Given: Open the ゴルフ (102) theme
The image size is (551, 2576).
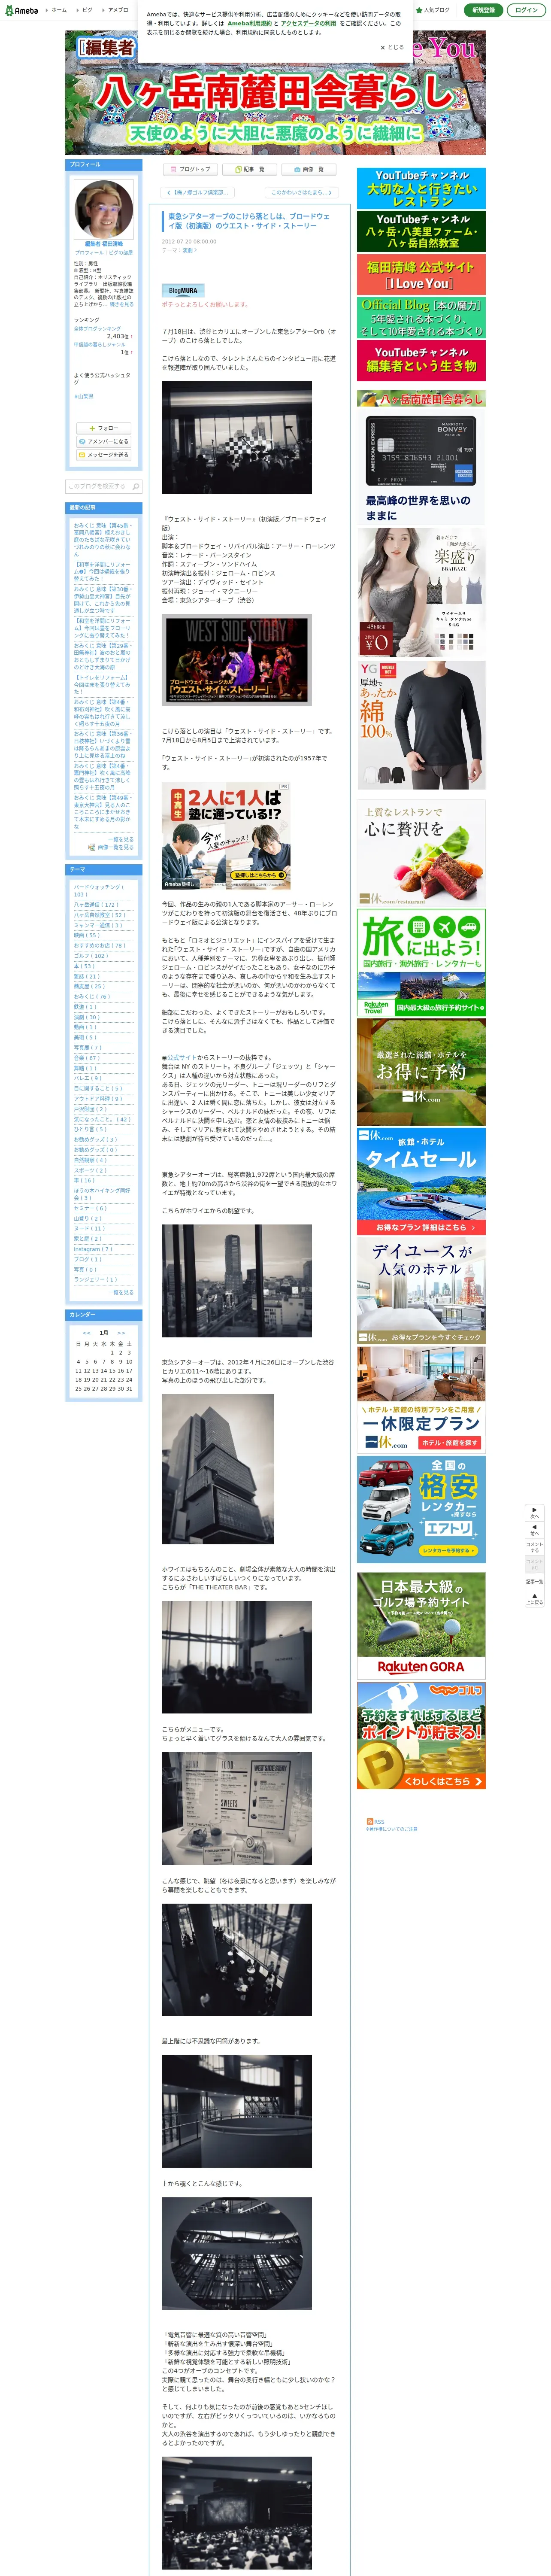Looking at the screenshot, I should (90, 956).
